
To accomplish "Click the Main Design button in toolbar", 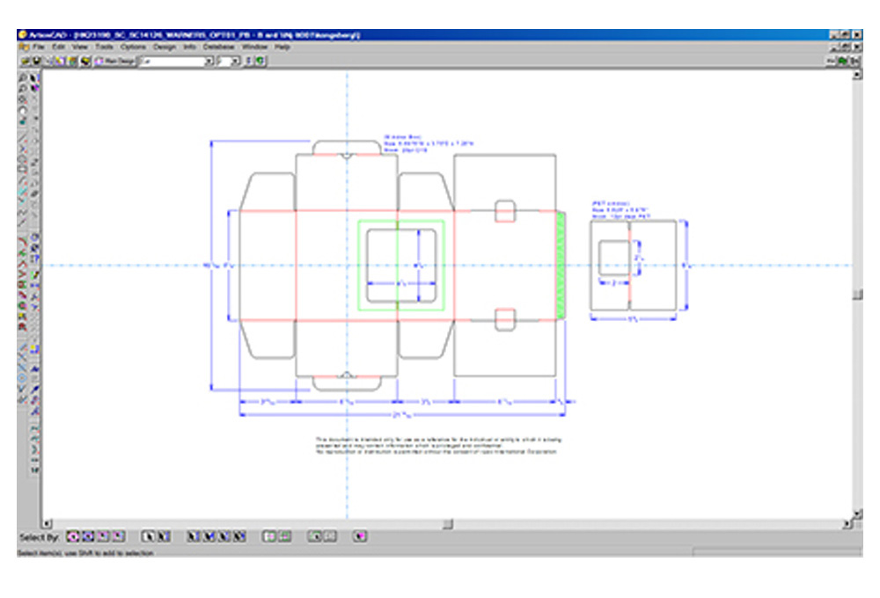I will coord(113,62).
